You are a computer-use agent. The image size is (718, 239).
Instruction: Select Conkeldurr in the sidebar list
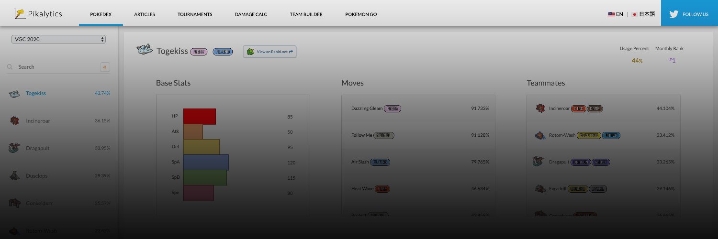point(58,203)
